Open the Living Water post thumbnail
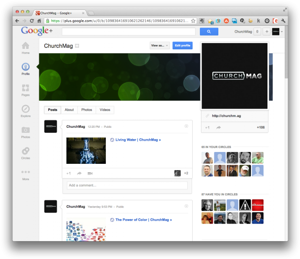The height and width of the screenshot is (259, 300). pos(86,150)
